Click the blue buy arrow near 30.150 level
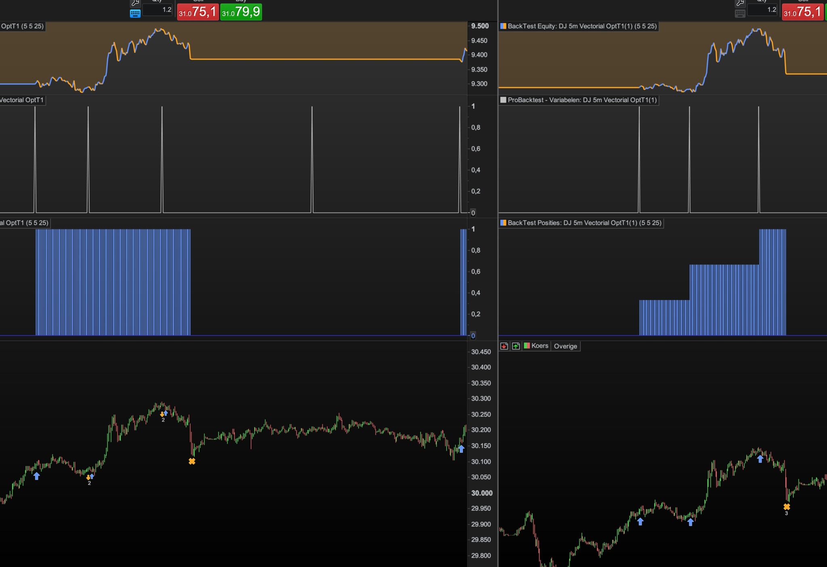827x567 pixels. [x=461, y=449]
